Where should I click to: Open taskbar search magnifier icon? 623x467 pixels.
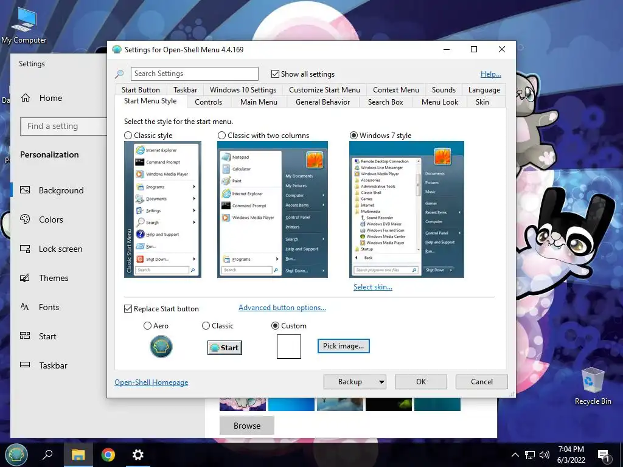pos(47,454)
